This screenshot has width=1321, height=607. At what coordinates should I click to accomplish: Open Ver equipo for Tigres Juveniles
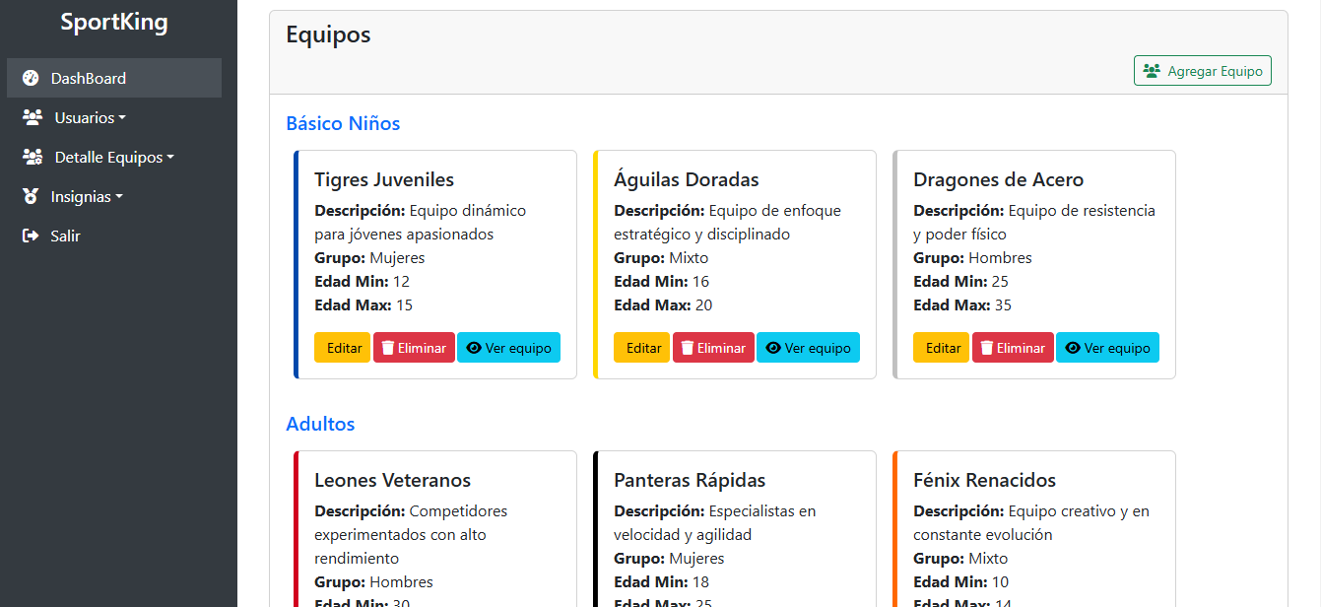(509, 347)
